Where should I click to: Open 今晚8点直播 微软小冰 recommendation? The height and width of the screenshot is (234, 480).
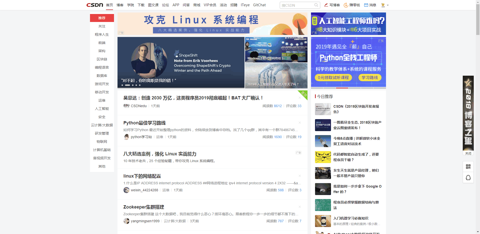point(357,141)
